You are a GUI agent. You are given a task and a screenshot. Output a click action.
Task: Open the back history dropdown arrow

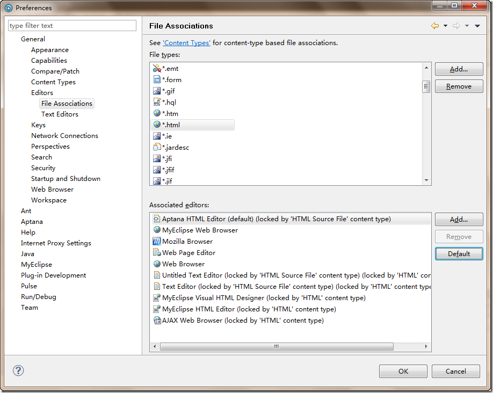(x=446, y=26)
